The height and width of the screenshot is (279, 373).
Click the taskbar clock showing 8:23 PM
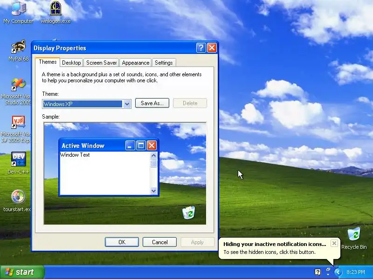click(x=356, y=272)
